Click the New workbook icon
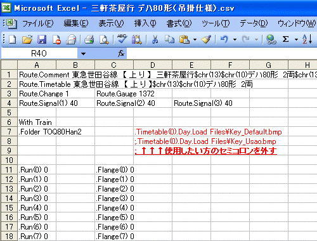 (x=13, y=39)
